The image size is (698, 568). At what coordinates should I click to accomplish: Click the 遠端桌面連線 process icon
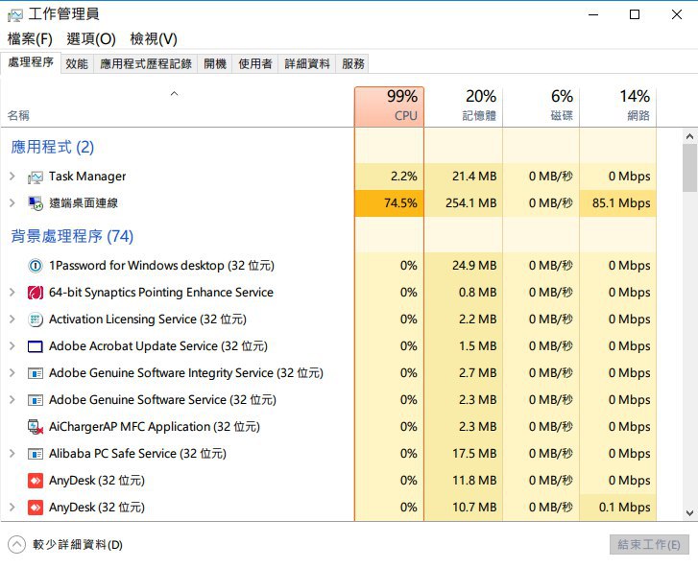(36, 203)
